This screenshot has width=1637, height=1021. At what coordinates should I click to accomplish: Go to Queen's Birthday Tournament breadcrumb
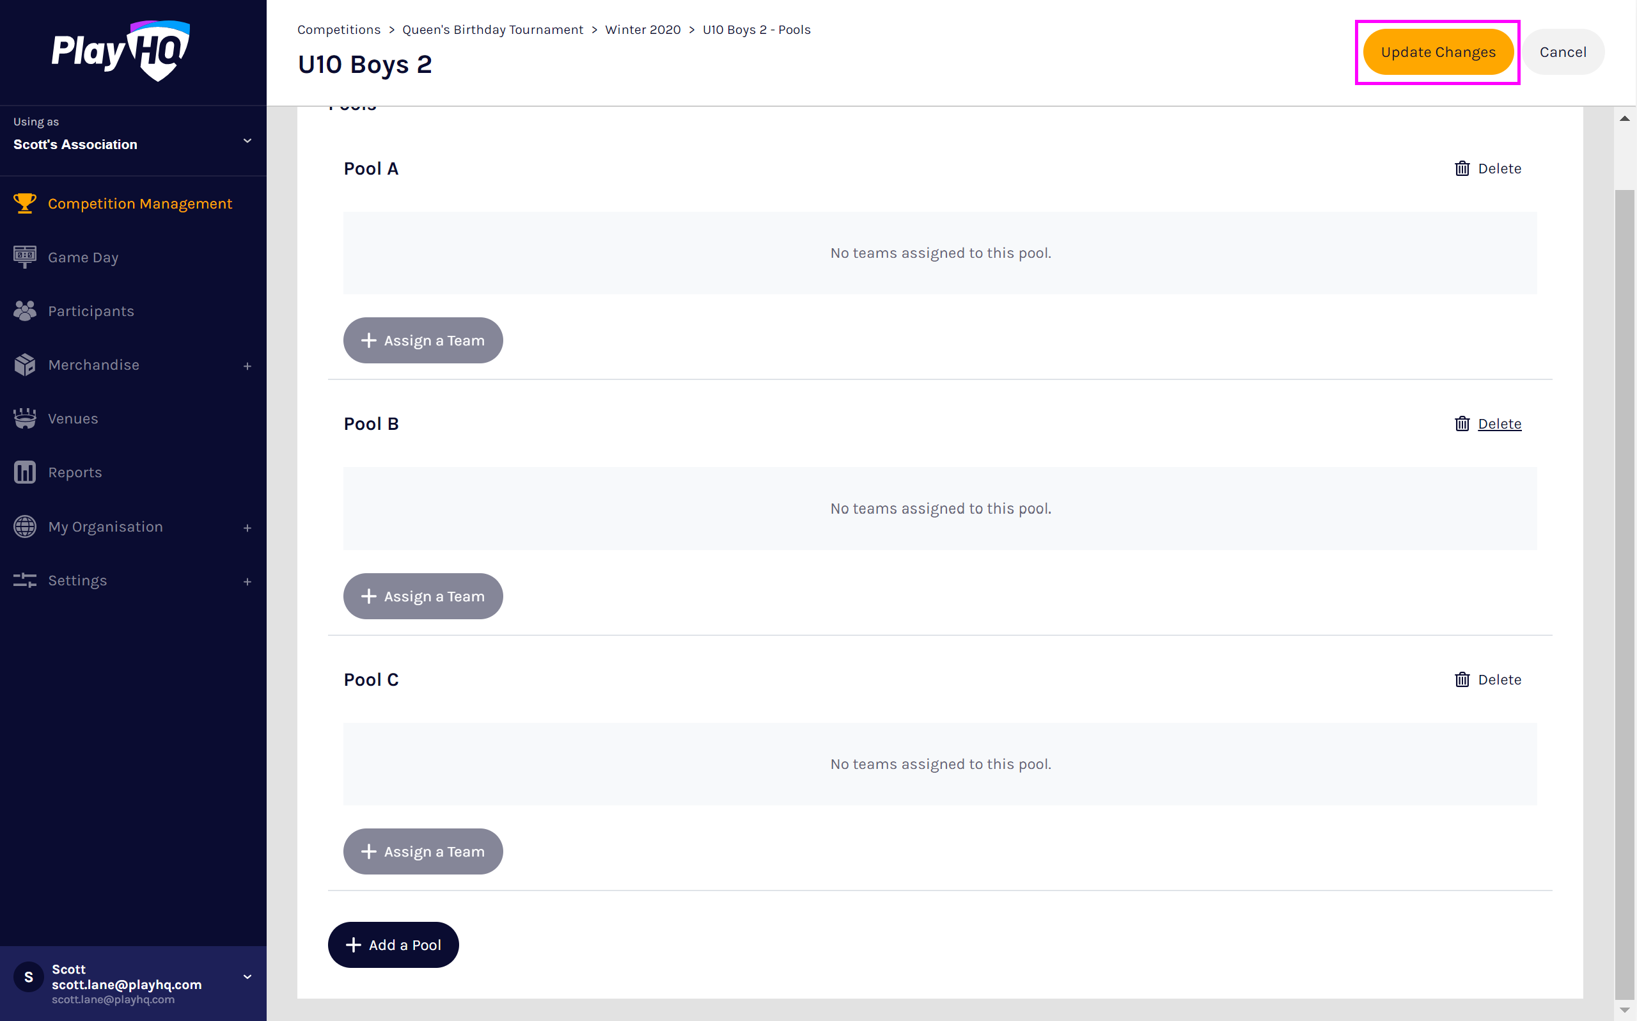(492, 29)
